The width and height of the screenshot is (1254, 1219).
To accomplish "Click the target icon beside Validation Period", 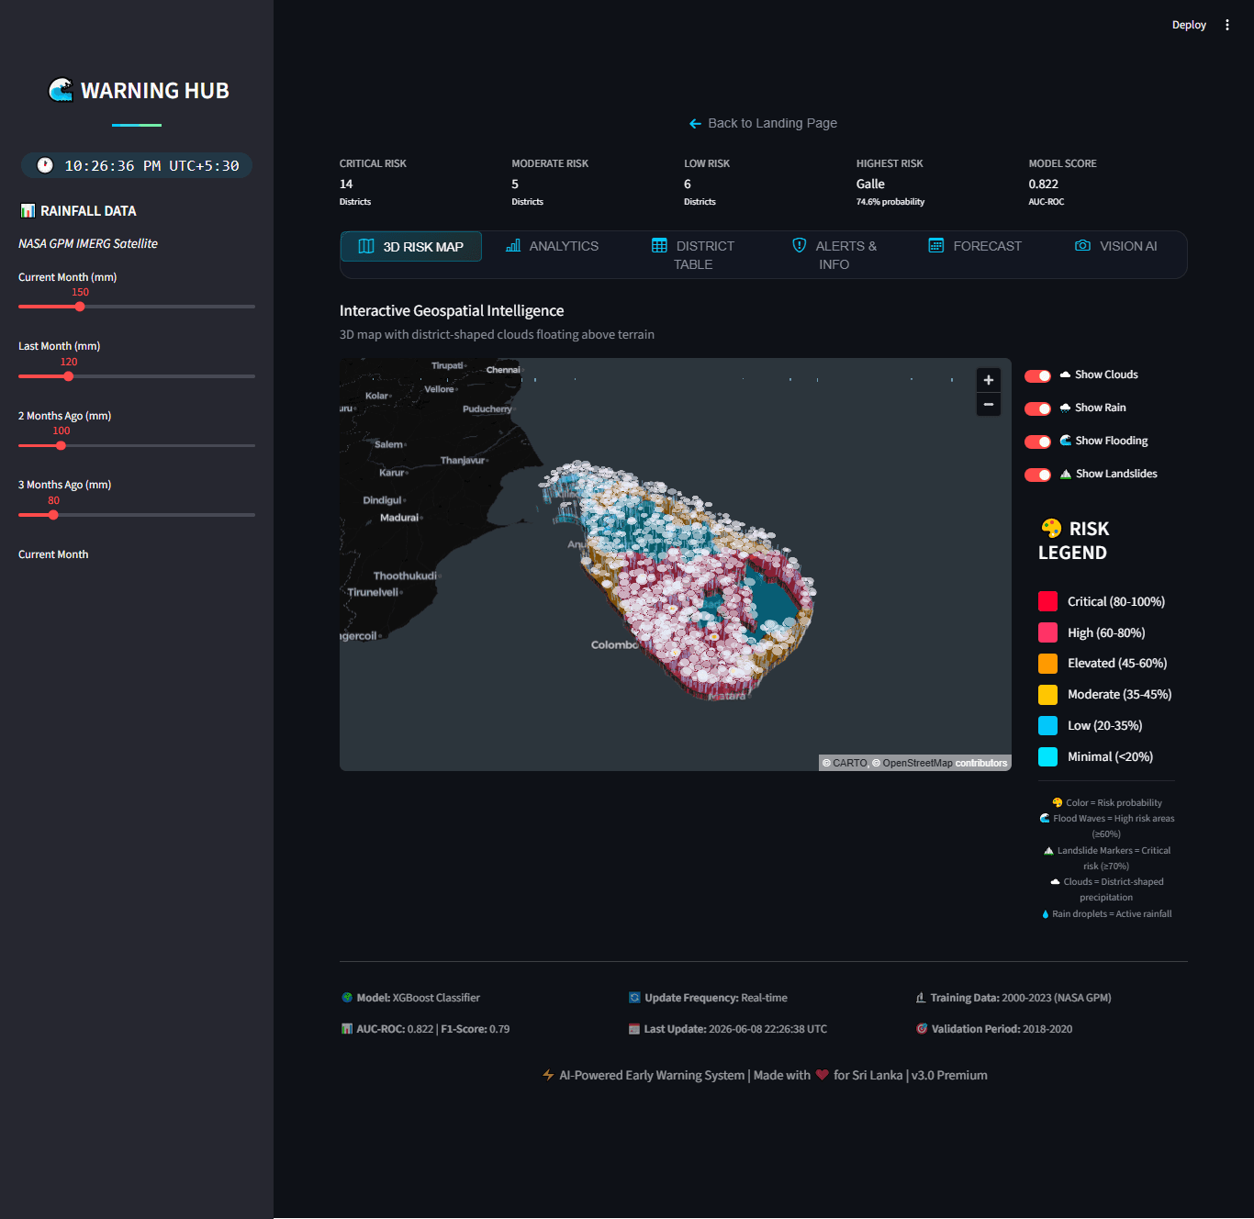I will 922,1029.
